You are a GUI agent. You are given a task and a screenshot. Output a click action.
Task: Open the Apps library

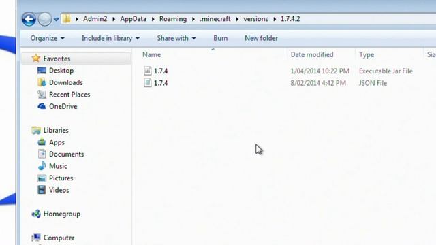click(x=57, y=142)
